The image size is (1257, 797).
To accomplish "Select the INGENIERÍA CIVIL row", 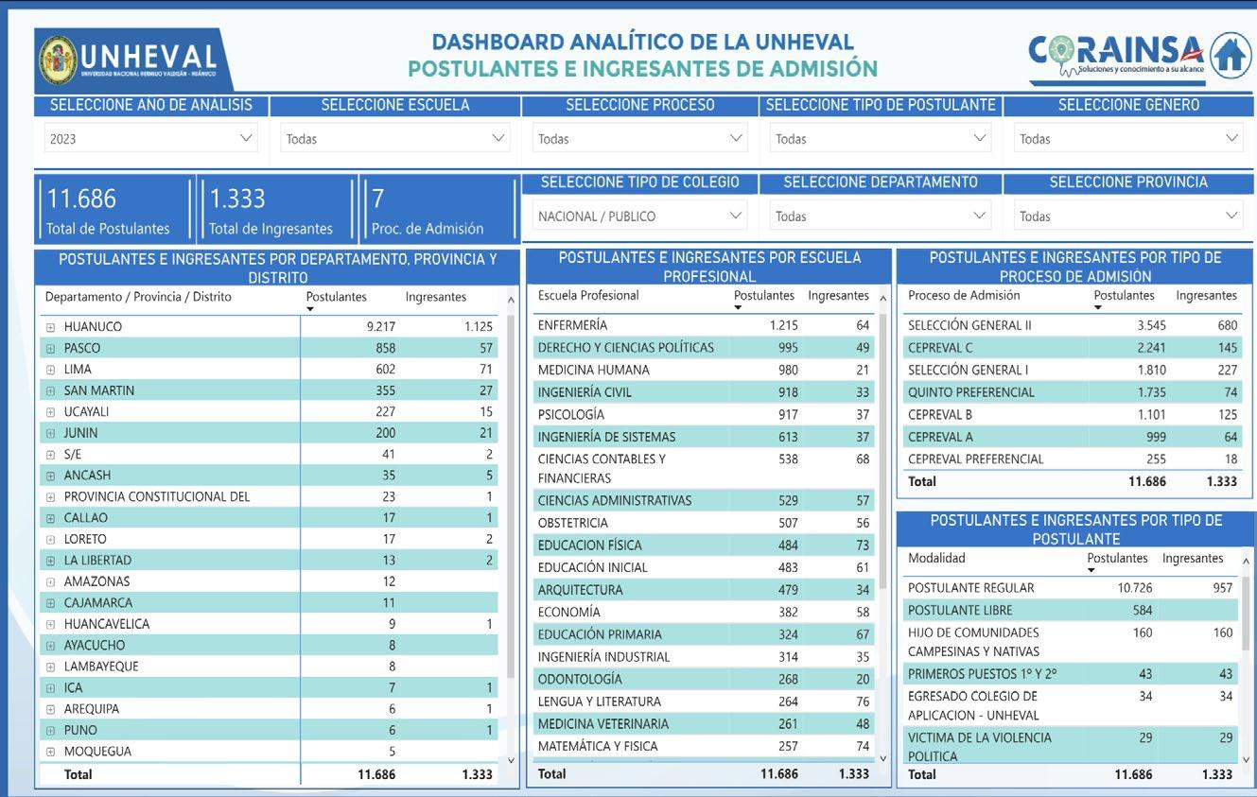I will click(x=703, y=392).
